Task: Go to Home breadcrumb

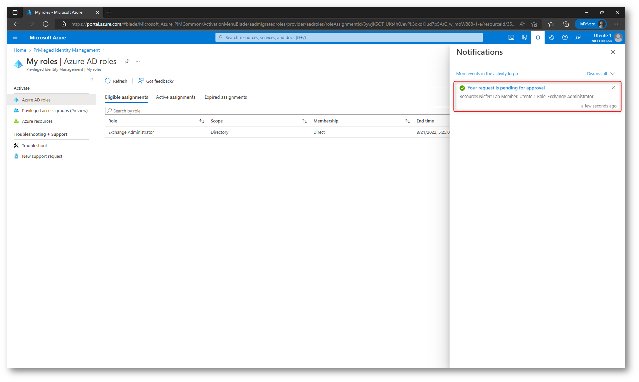Action: tap(20, 50)
